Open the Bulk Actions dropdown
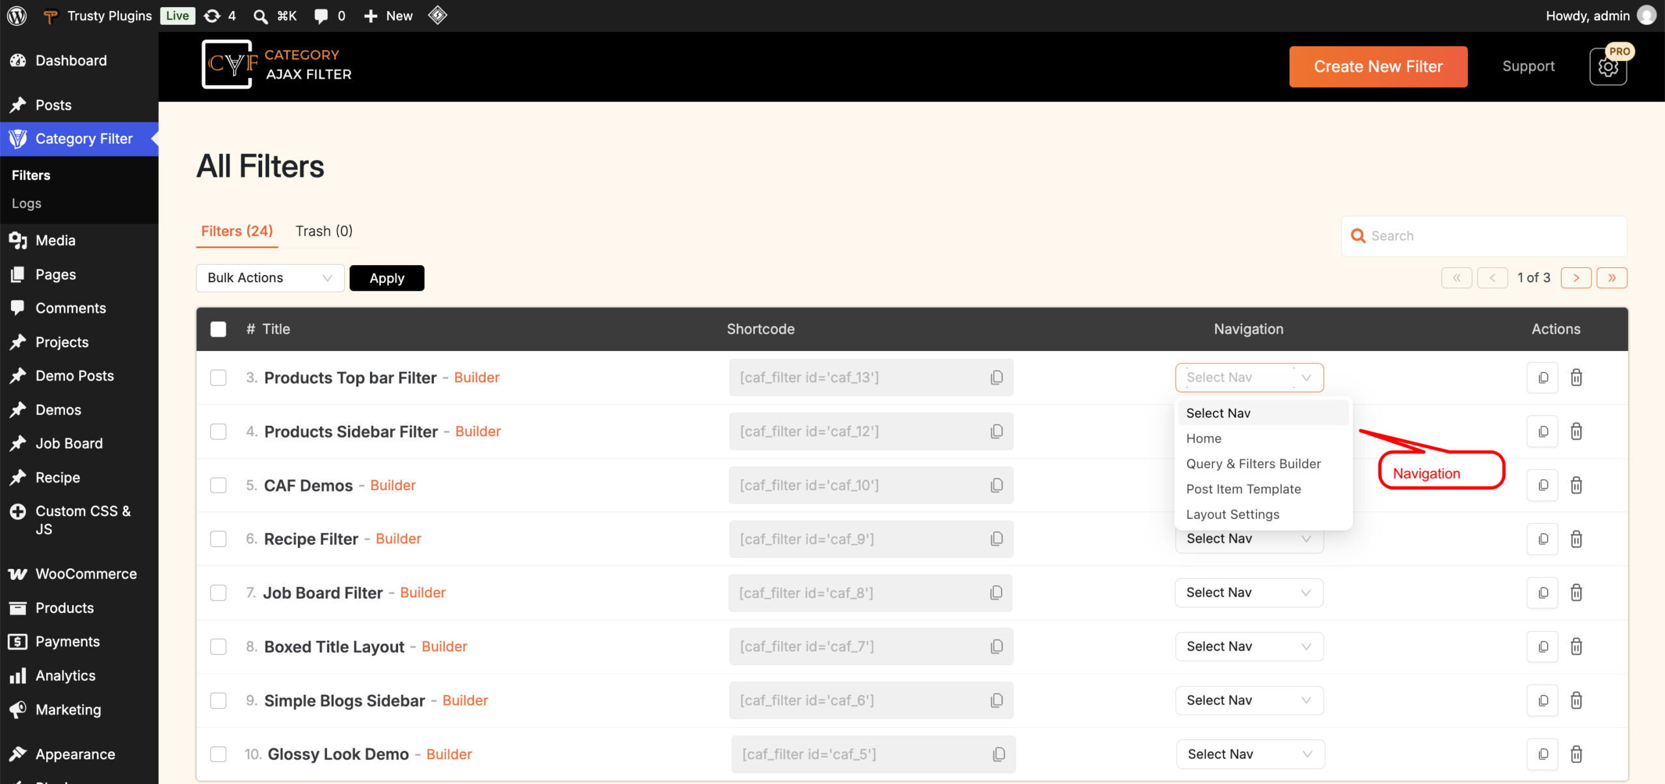Image resolution: width=1665 pixels, height=784 pixels. (x=270, y=278)
